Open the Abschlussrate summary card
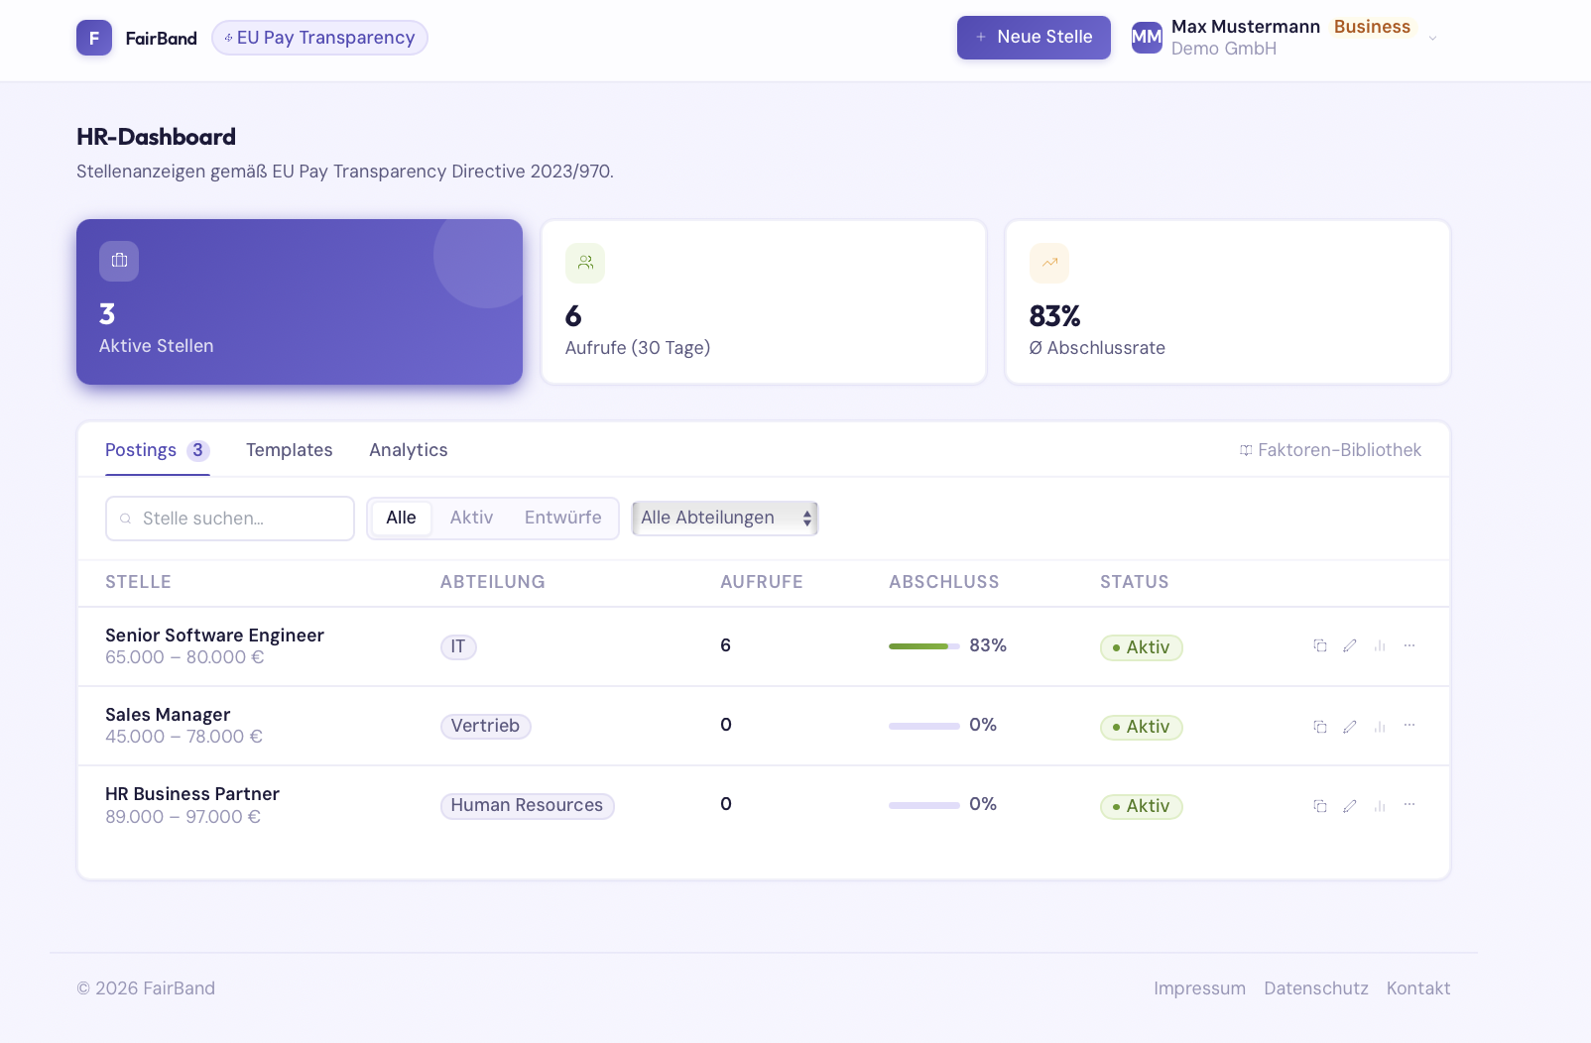Image resolution: width=1591 pixels, height=1043 pixels. point(1228,301)
